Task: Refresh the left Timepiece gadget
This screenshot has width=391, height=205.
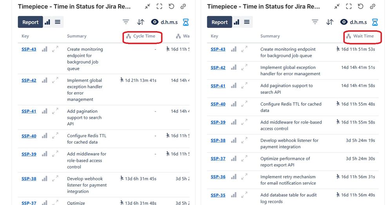Action: click(x=171, y=7)
